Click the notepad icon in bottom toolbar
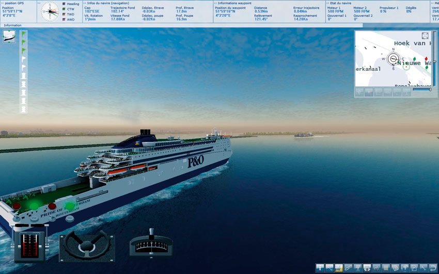Image resolution: width=439 pixels, height=274 pixels. (395, 268)
